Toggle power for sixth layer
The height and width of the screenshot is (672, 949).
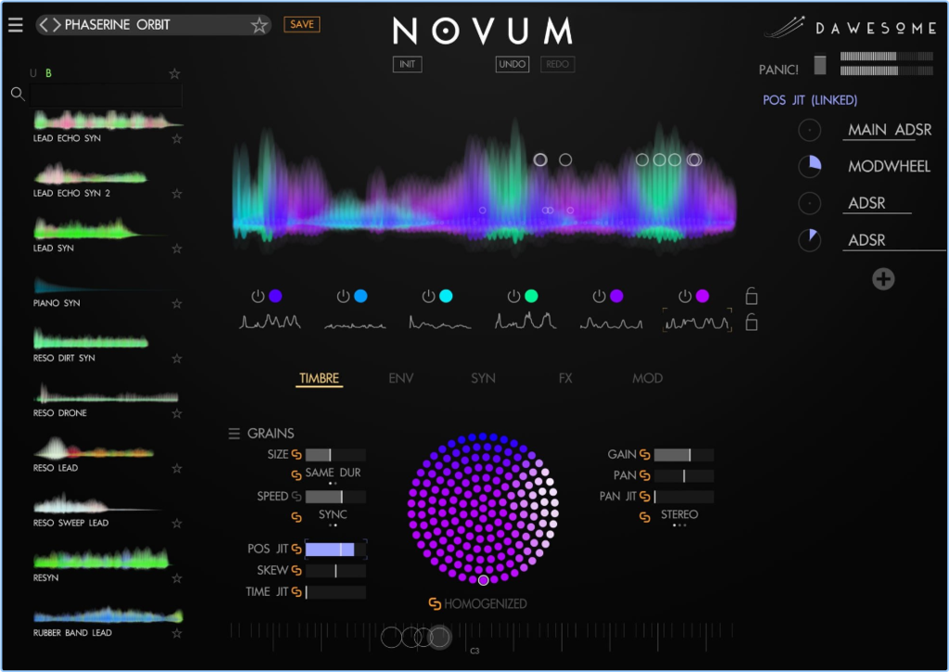coord(685,296)
